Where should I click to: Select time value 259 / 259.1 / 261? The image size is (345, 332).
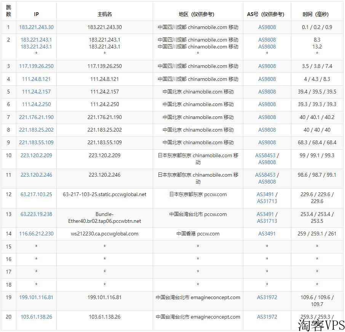point(317,234)
